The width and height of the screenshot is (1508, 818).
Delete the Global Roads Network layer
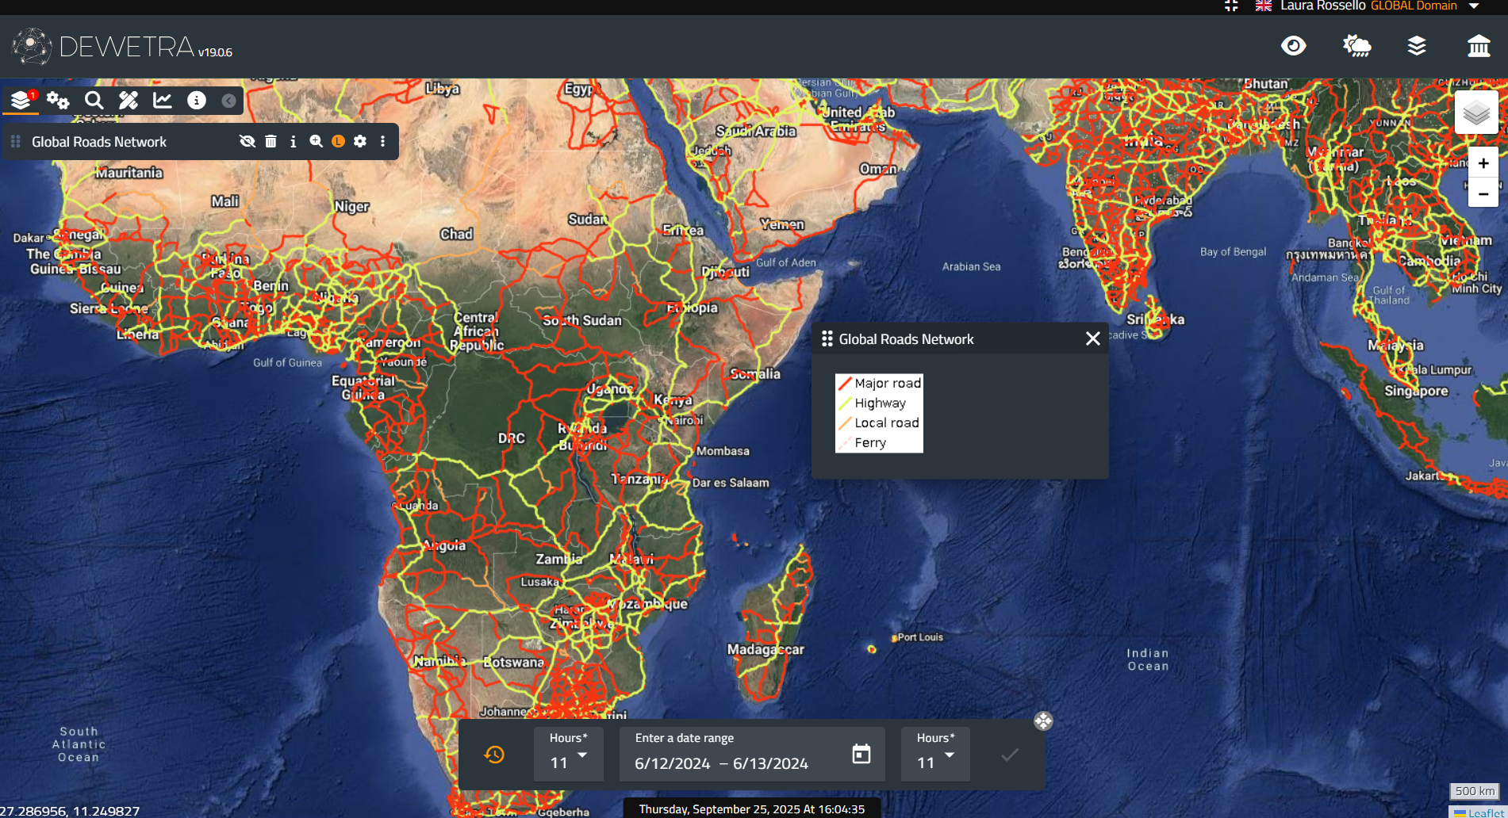click(x=271, y=141)
